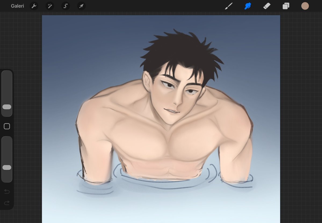This screenshot has height=223, width=322.
Task: Open the Actions wrench menu
Action: (x=34, y=6)
